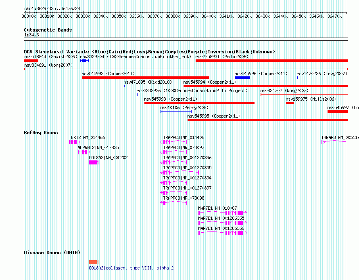Open the TRAPPC3|NM_014408 transcript label
Screen dimensions: 359x280
(x=184, y=138)
